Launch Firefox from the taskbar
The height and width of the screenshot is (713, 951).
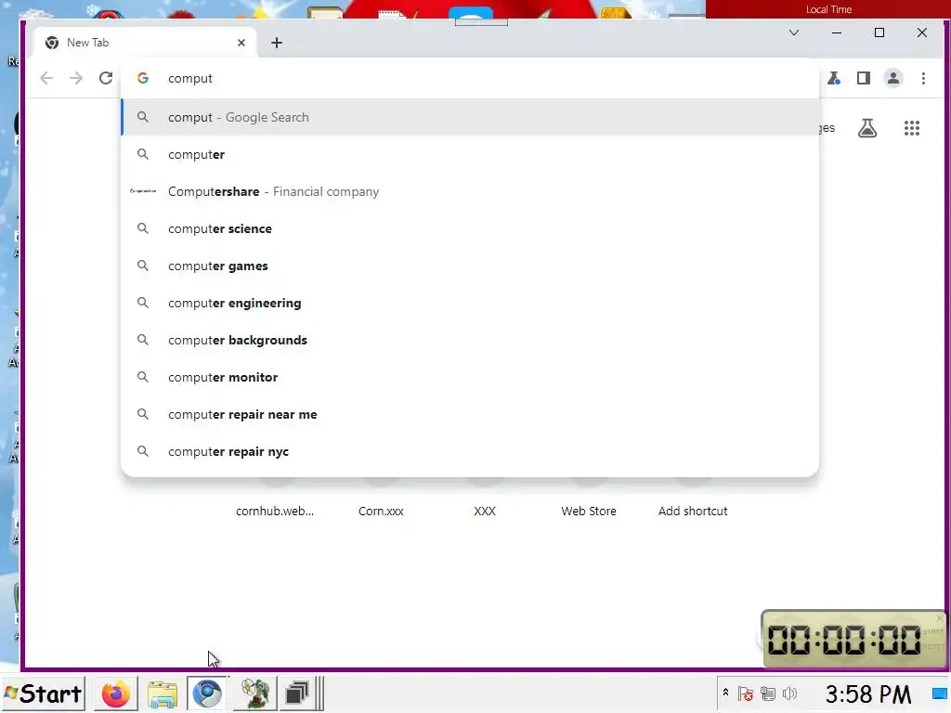(116, 694)
